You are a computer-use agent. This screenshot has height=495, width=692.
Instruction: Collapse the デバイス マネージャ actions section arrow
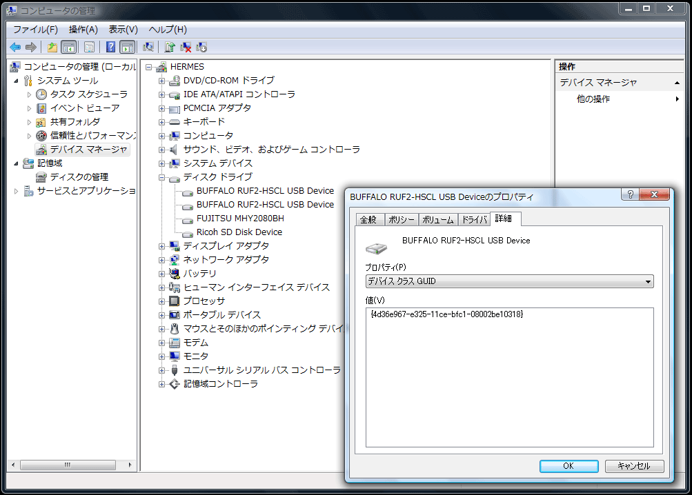pos(677,83)
